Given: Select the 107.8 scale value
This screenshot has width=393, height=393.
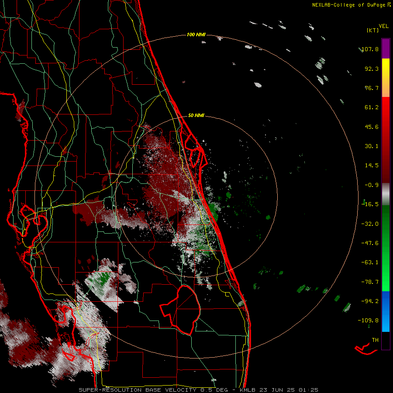Looking at the screenshot, I should coord(370,49).
